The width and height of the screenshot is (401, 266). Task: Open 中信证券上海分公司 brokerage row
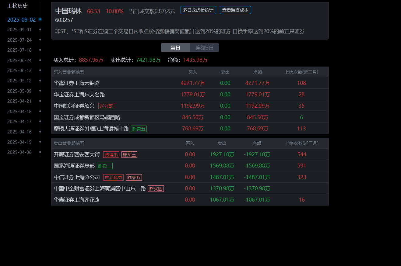[190, 177]
